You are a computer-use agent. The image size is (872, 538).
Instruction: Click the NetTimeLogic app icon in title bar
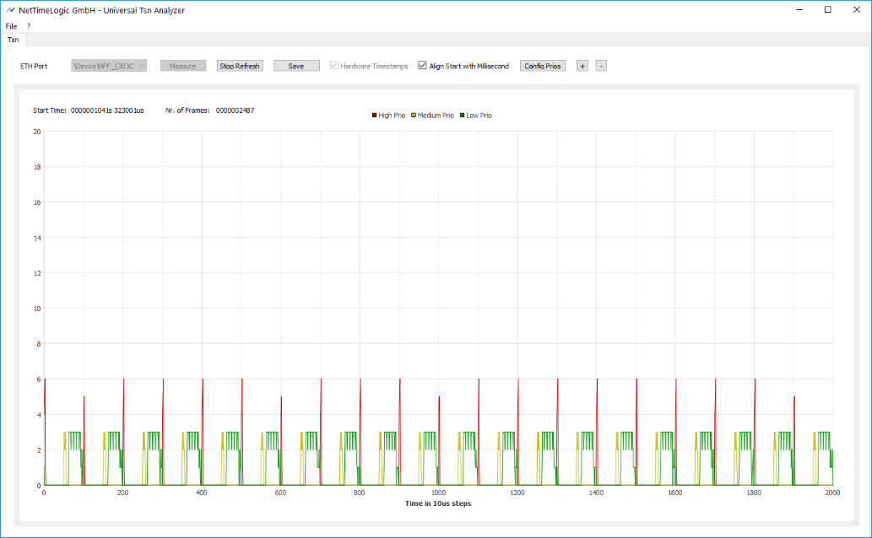pos(9,10)
